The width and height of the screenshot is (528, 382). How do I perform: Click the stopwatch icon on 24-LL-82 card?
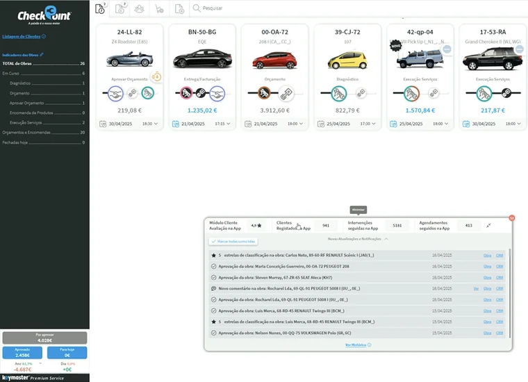click(156, 76)
